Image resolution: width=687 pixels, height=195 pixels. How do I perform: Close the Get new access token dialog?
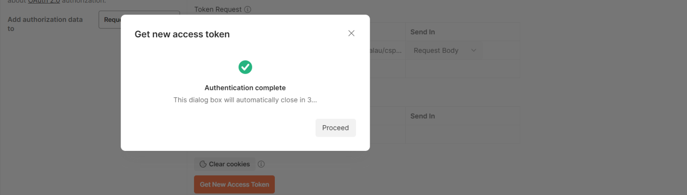351,33
